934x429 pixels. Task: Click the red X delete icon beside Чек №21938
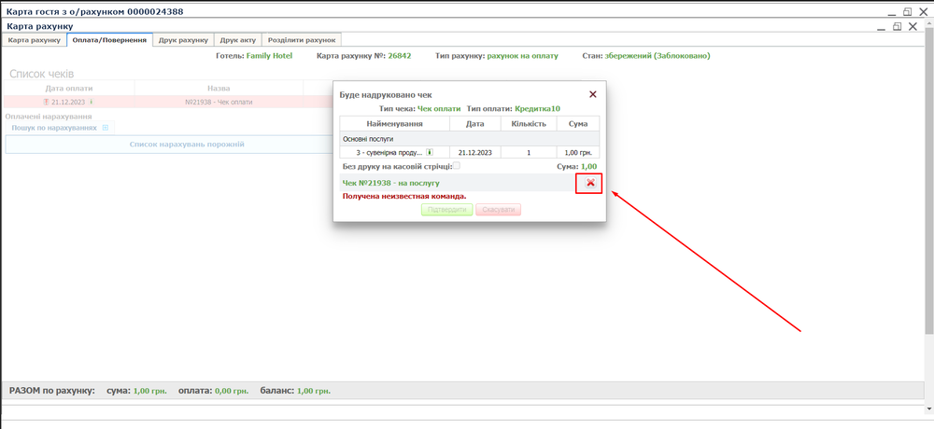pyautogui.click(x=590, y=183)
